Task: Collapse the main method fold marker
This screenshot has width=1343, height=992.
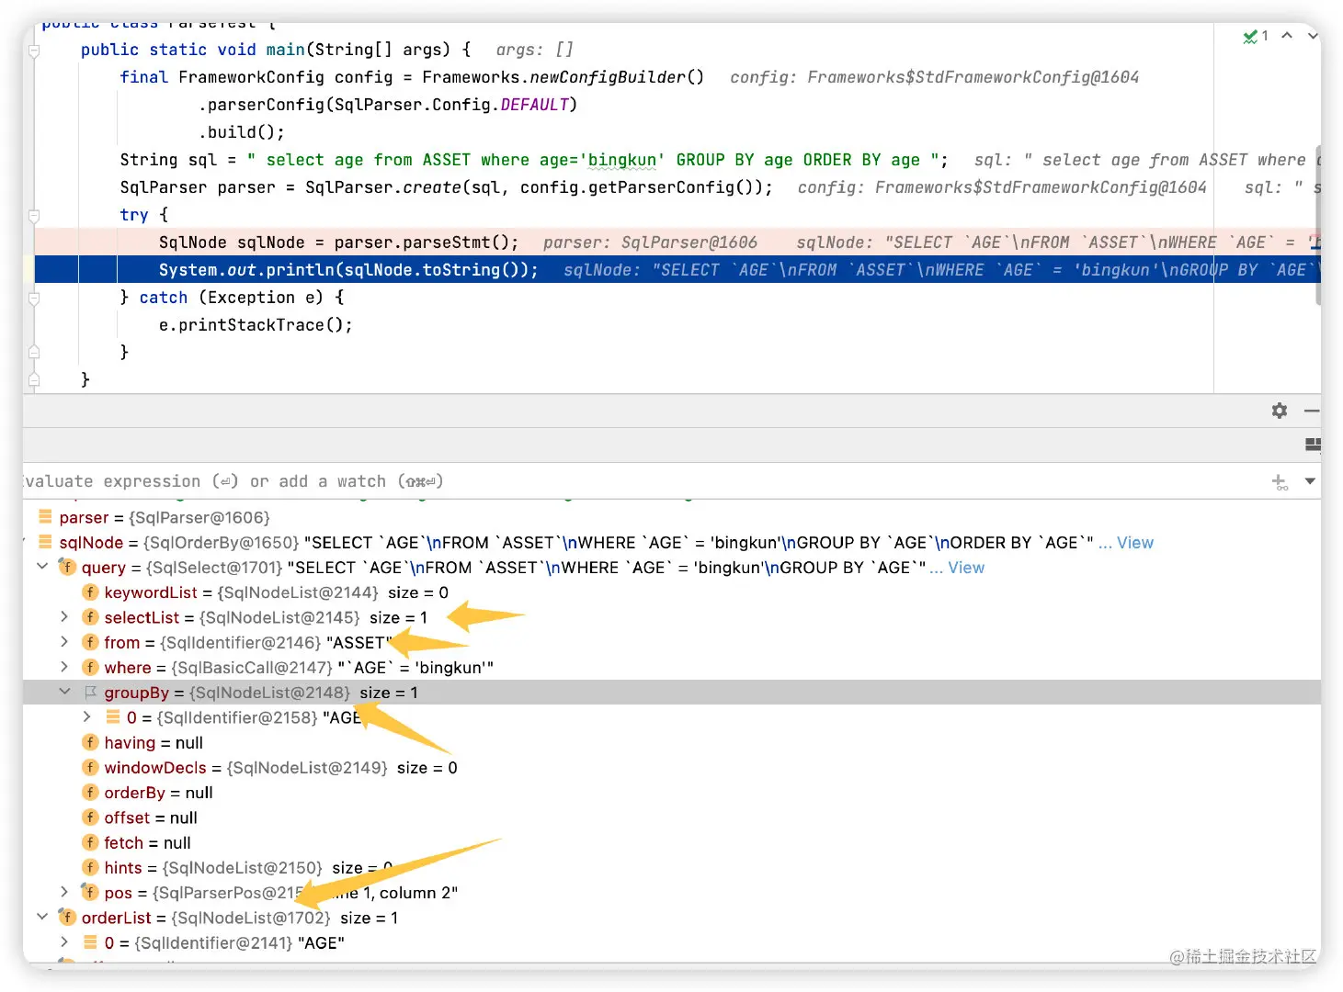Action: [x=34, y=51]
